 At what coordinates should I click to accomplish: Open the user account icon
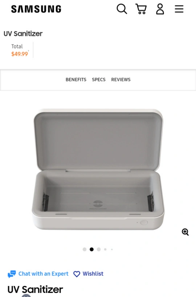point(160,9)
